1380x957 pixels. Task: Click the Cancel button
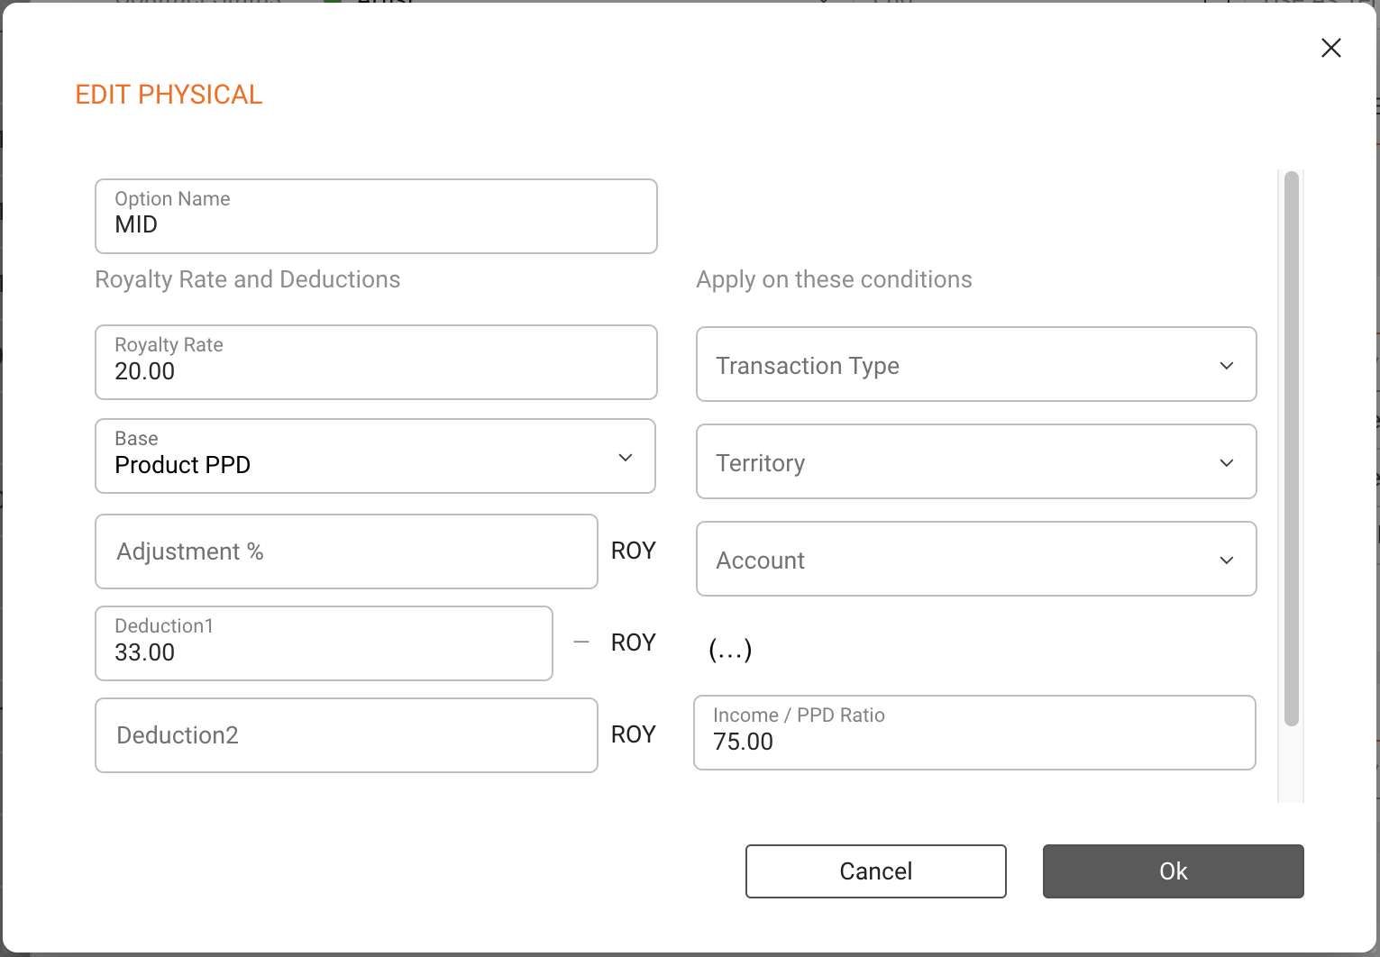(875, 871)
